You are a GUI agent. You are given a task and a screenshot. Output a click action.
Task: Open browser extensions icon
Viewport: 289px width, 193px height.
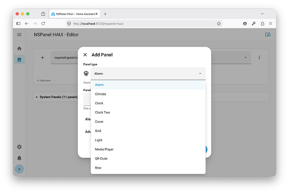coord(262,23)
